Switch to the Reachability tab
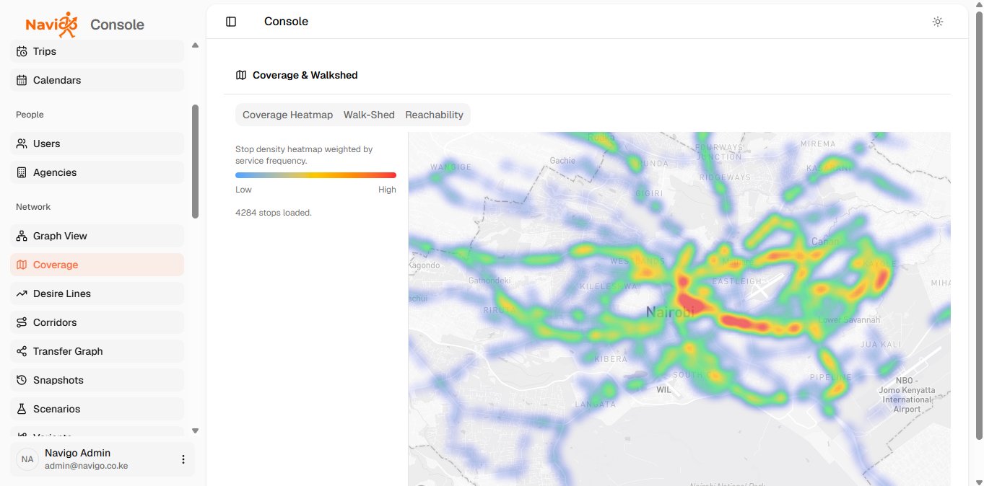984x486 pixels. (435, 115)
